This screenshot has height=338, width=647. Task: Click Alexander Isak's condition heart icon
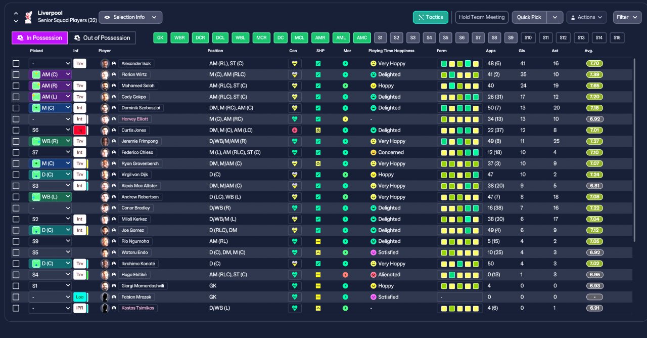(x=295, y=64)
